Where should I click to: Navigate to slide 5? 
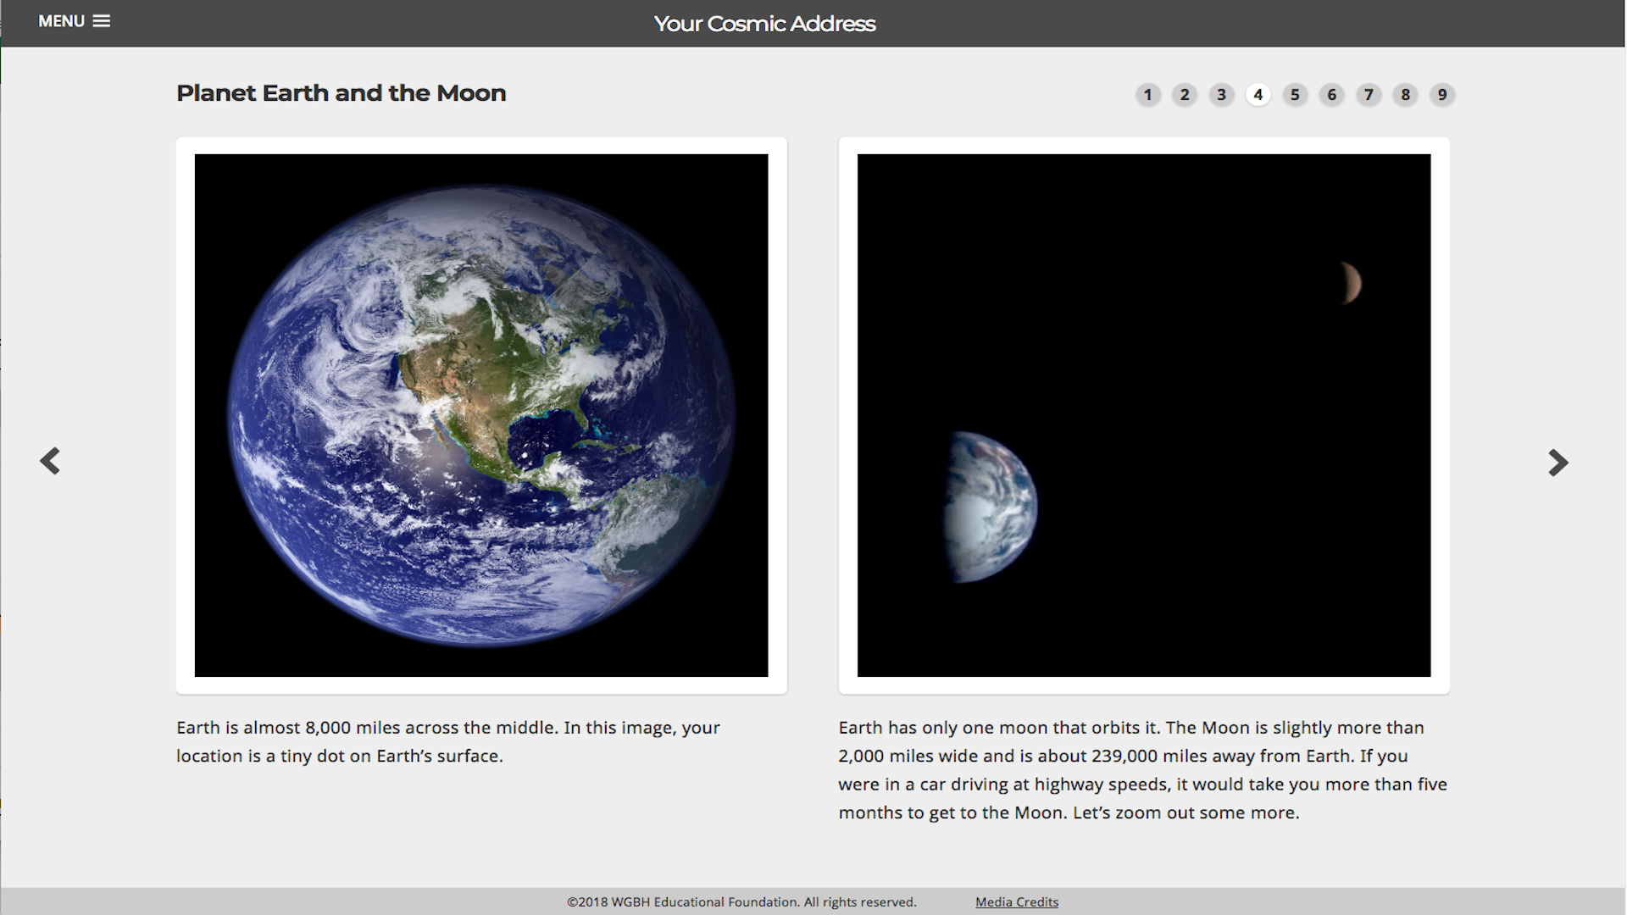click(1295, 95)
